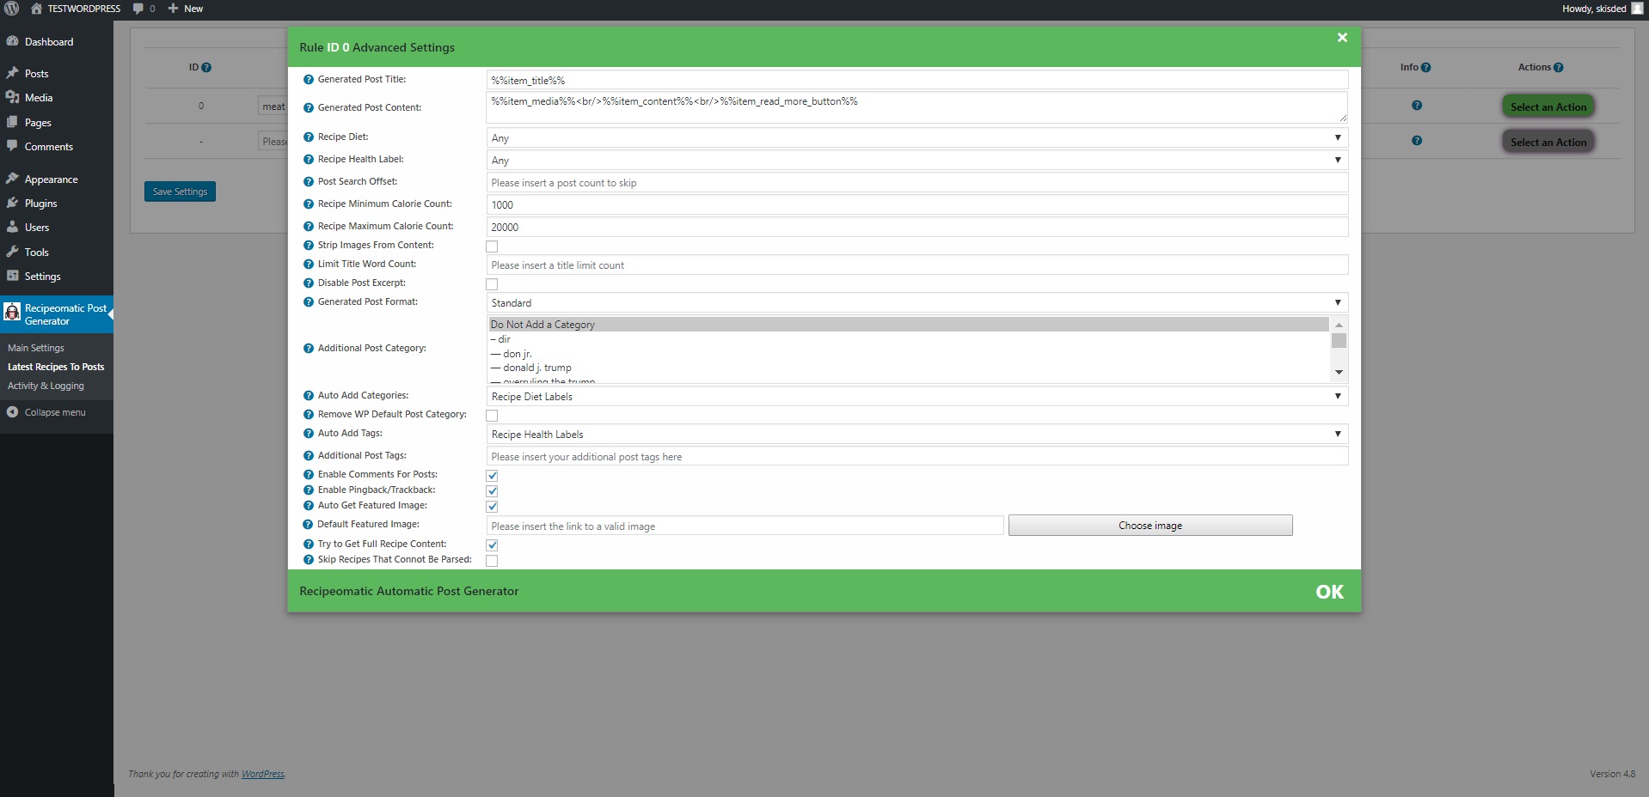
Task: Click the WordPress logo in admin bar
Action: [11, 9]
